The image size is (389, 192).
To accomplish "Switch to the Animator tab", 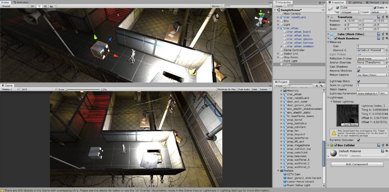I will pos(20,2).
